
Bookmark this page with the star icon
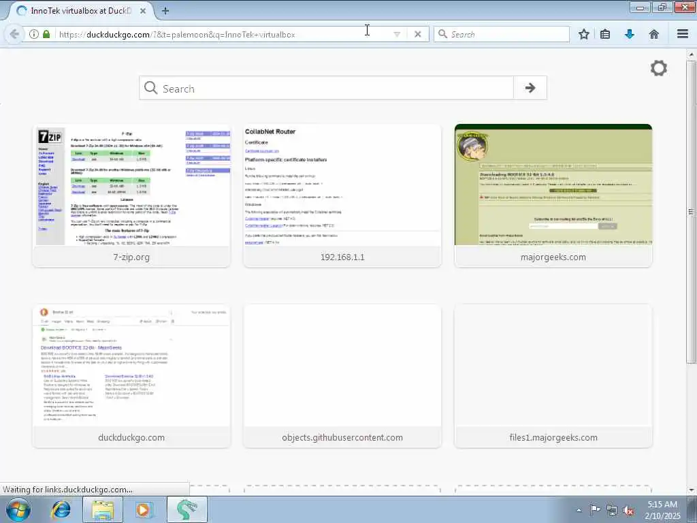583,34
